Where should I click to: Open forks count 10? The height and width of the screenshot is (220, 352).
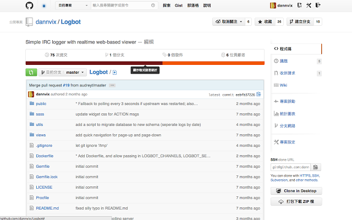318,22
